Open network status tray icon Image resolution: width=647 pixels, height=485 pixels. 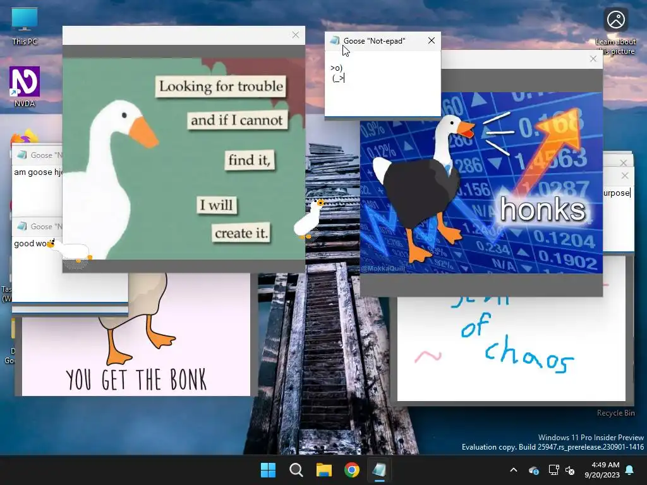click(x=553, y=470)
